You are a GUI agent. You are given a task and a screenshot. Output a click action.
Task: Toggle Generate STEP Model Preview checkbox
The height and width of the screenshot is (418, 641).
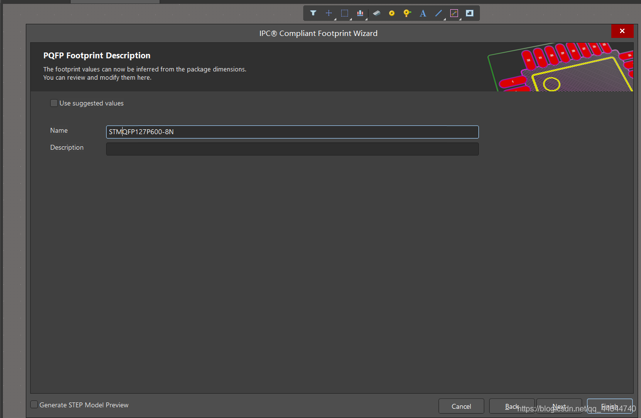[34, 404]
